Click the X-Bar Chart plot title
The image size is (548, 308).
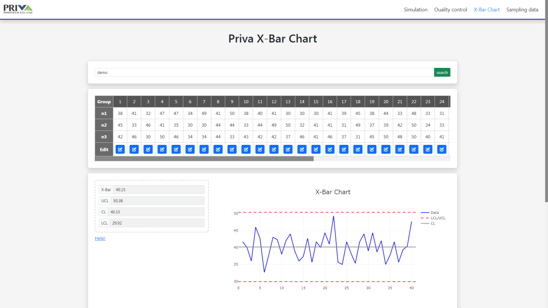click(333, 192)
